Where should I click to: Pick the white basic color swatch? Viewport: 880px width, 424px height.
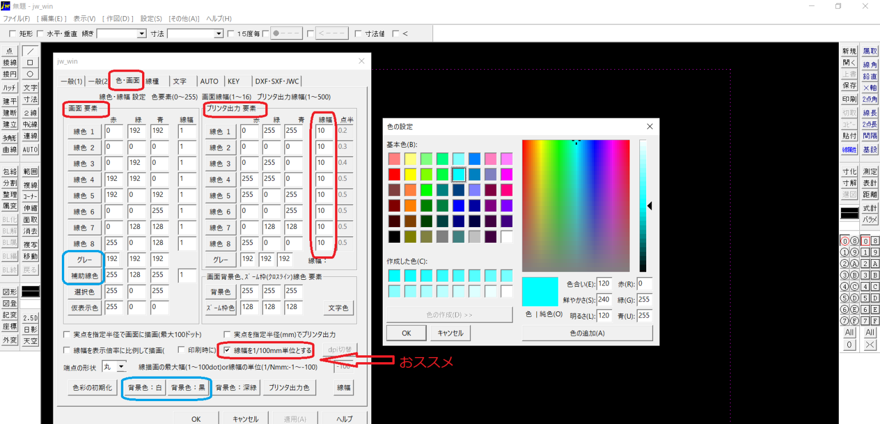coord(506,236)
